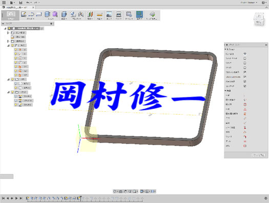Toggle lightbulb visibility of the origin X axis
The image size is (269, 203).
point(15,54)
